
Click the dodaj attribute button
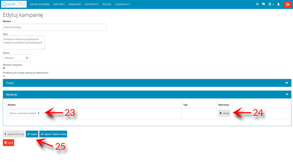tap(224, 113)
